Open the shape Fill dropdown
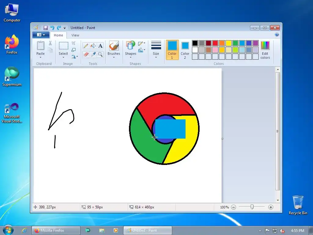The image size is (313, 235). (142, 50)
